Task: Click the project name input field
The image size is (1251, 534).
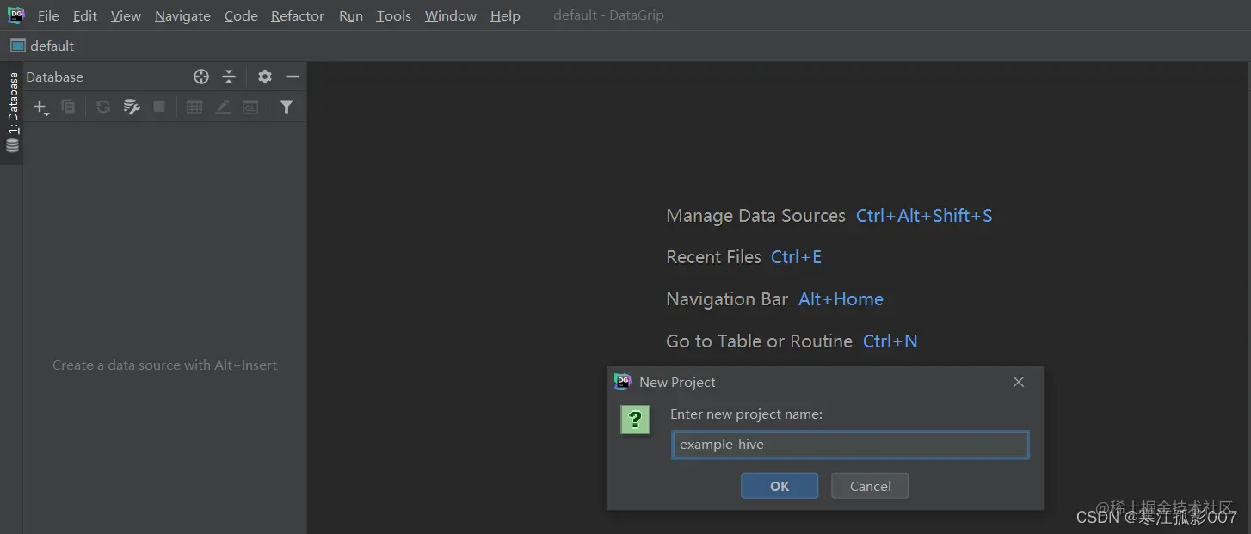Action: pyautogui.click(x=850, y=445)
